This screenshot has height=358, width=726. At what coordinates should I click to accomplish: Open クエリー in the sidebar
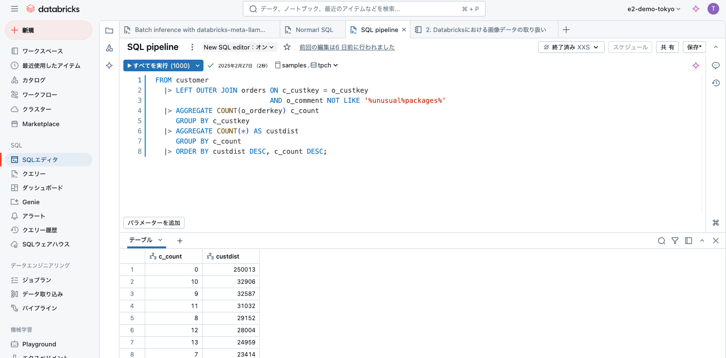(49, 174)
